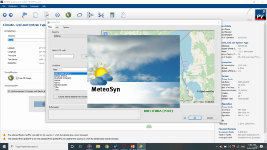Open the Language menu
Viewport: 267px width, 150px height.
click(34, 6)
